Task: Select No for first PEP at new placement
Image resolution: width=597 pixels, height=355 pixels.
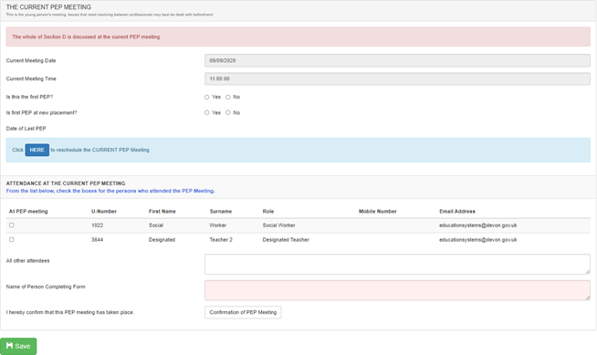Action: pyautogui.click(x=227, y=112)
